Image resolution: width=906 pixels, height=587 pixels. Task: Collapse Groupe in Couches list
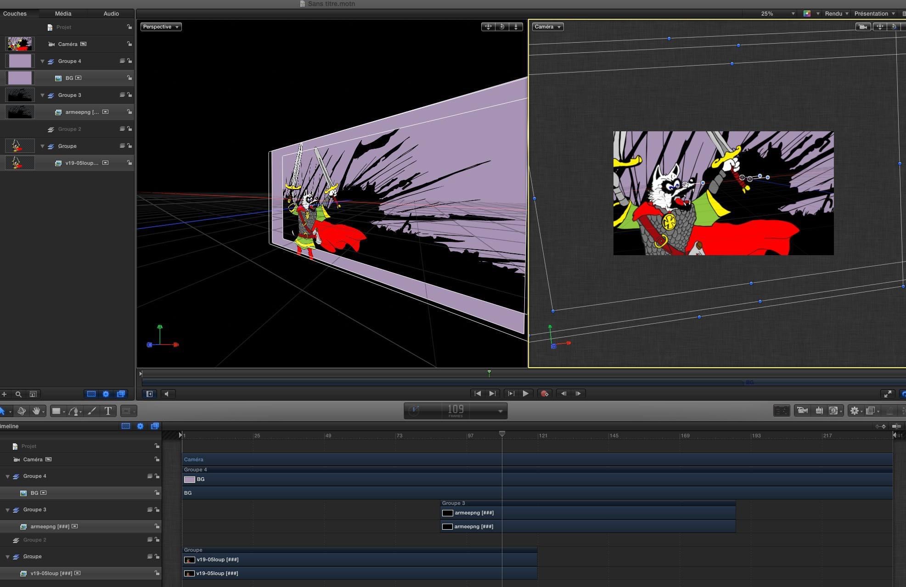[42, 146]
